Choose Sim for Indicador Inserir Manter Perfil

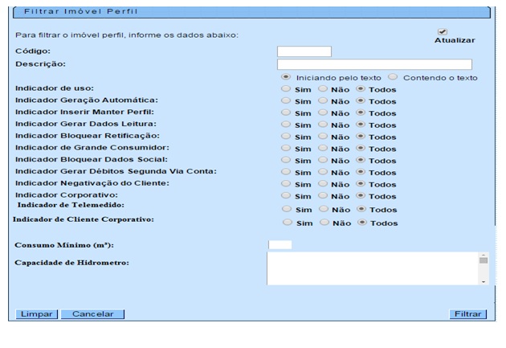286,113
